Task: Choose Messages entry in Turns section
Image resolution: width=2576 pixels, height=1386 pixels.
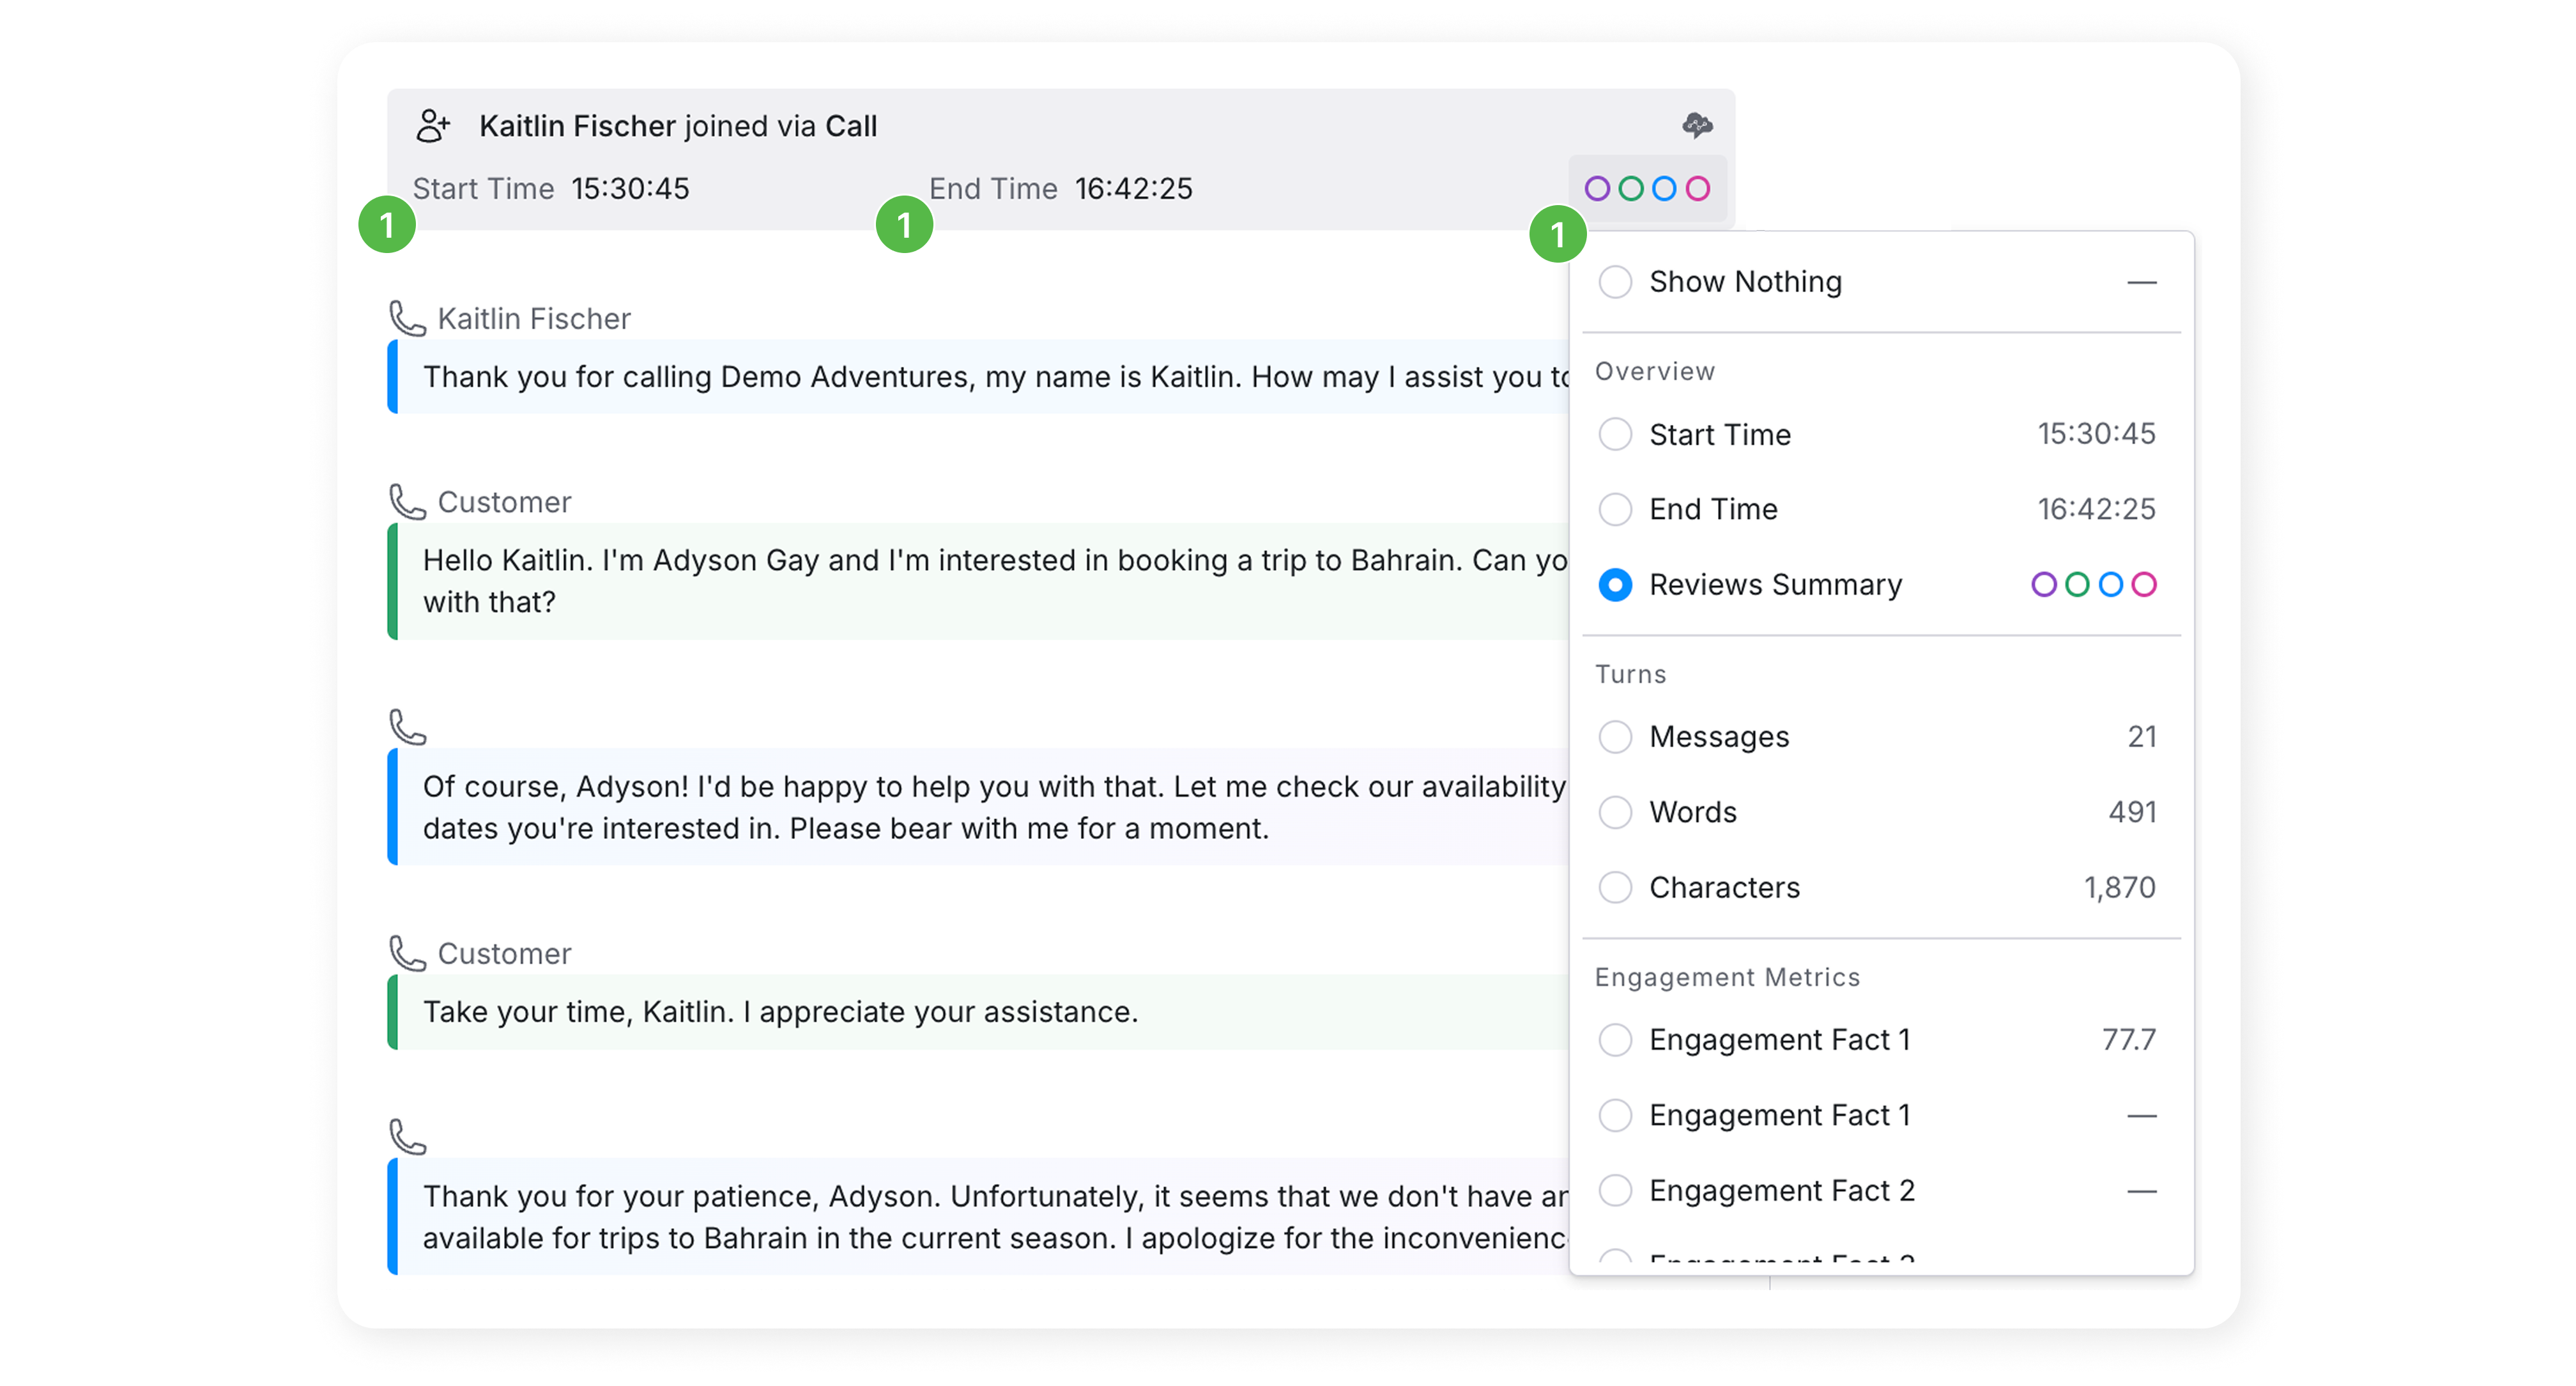Action: tap(1718, 737)
